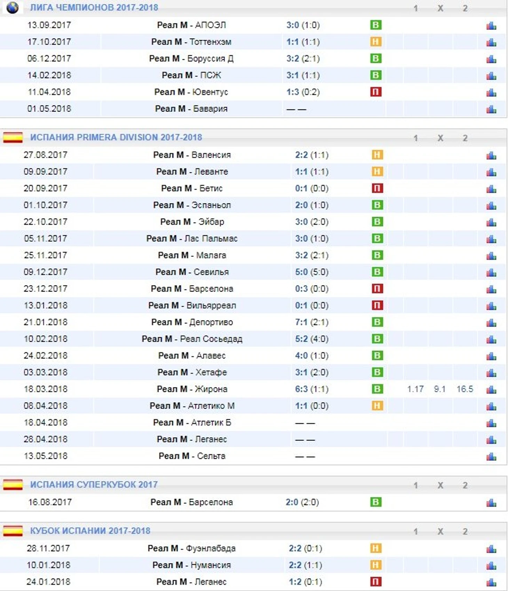Click Spain flag beside Кубок Испании heading

[x=13, y=531]
